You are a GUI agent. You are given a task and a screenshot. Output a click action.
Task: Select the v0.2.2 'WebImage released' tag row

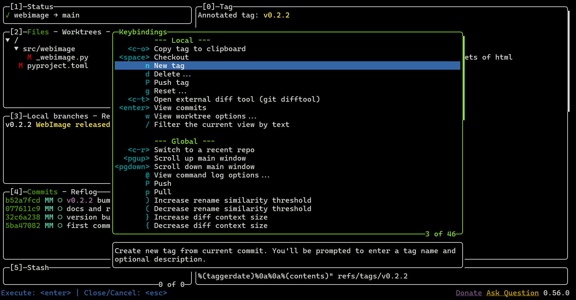[x=58, y=125]
